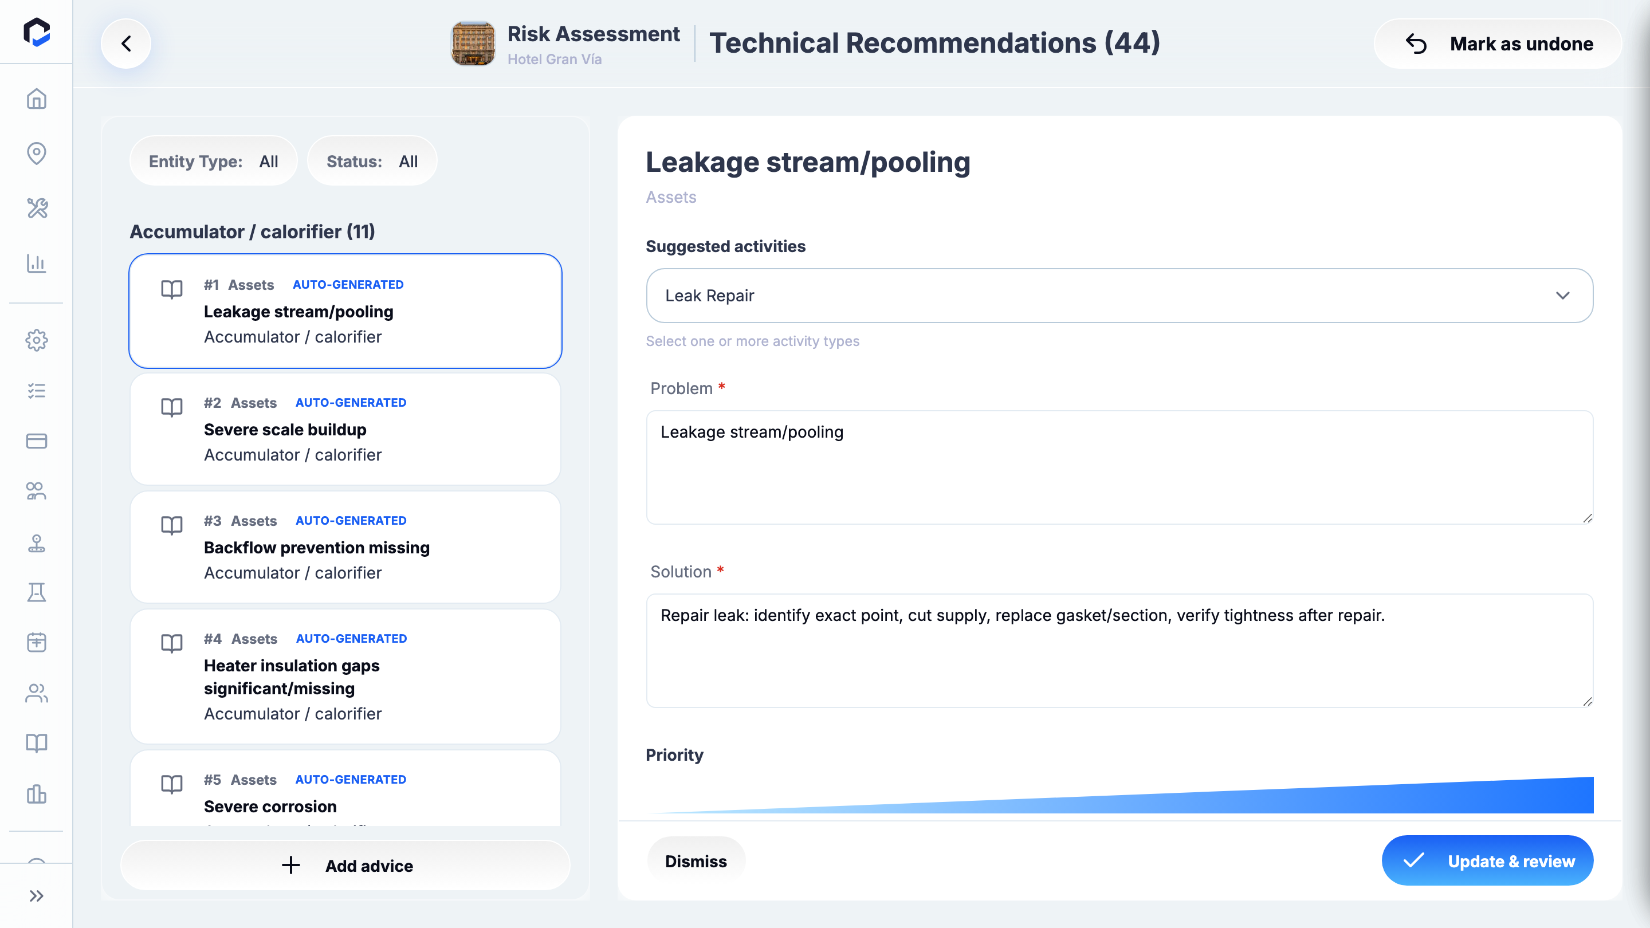The height and width of the screenshot is (928, 1650).
Task: Click the Hotel Gran Vía thumbnail
Action: [x=473, y=44]
